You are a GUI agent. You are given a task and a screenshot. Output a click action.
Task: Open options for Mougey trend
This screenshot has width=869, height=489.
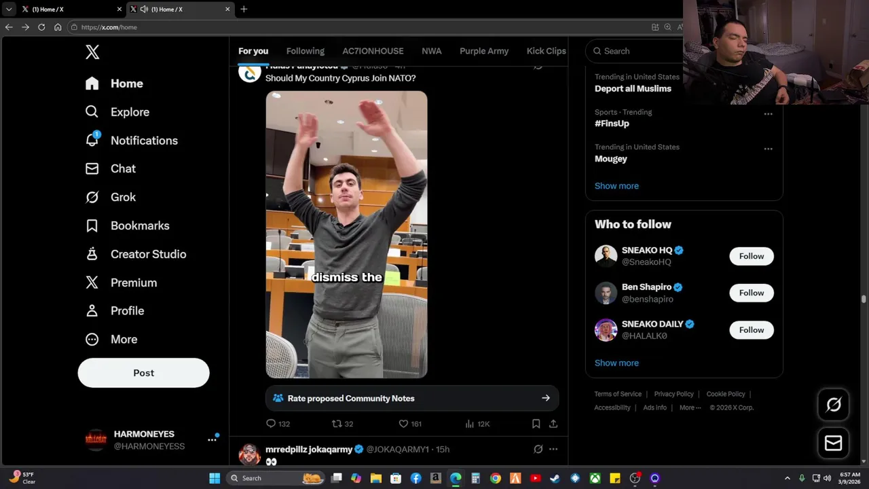768,149
